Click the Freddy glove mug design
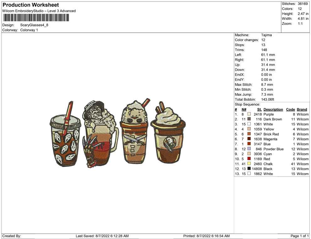 click(x=100, y=135)
